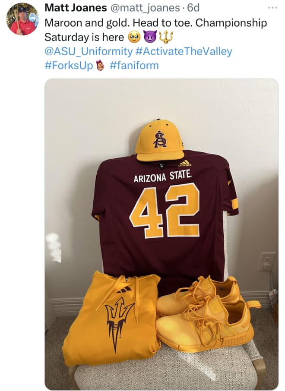285x391 pixels.
Task: Open the three-dot more options menu
Action: (x=272, y=8)
